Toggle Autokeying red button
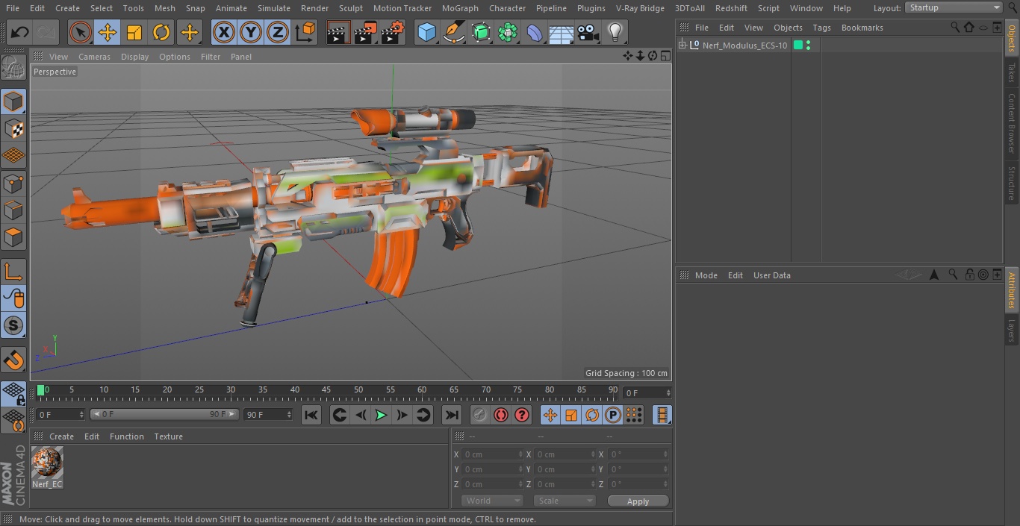Screen dimensions: 1020x526 pos(501,415)
